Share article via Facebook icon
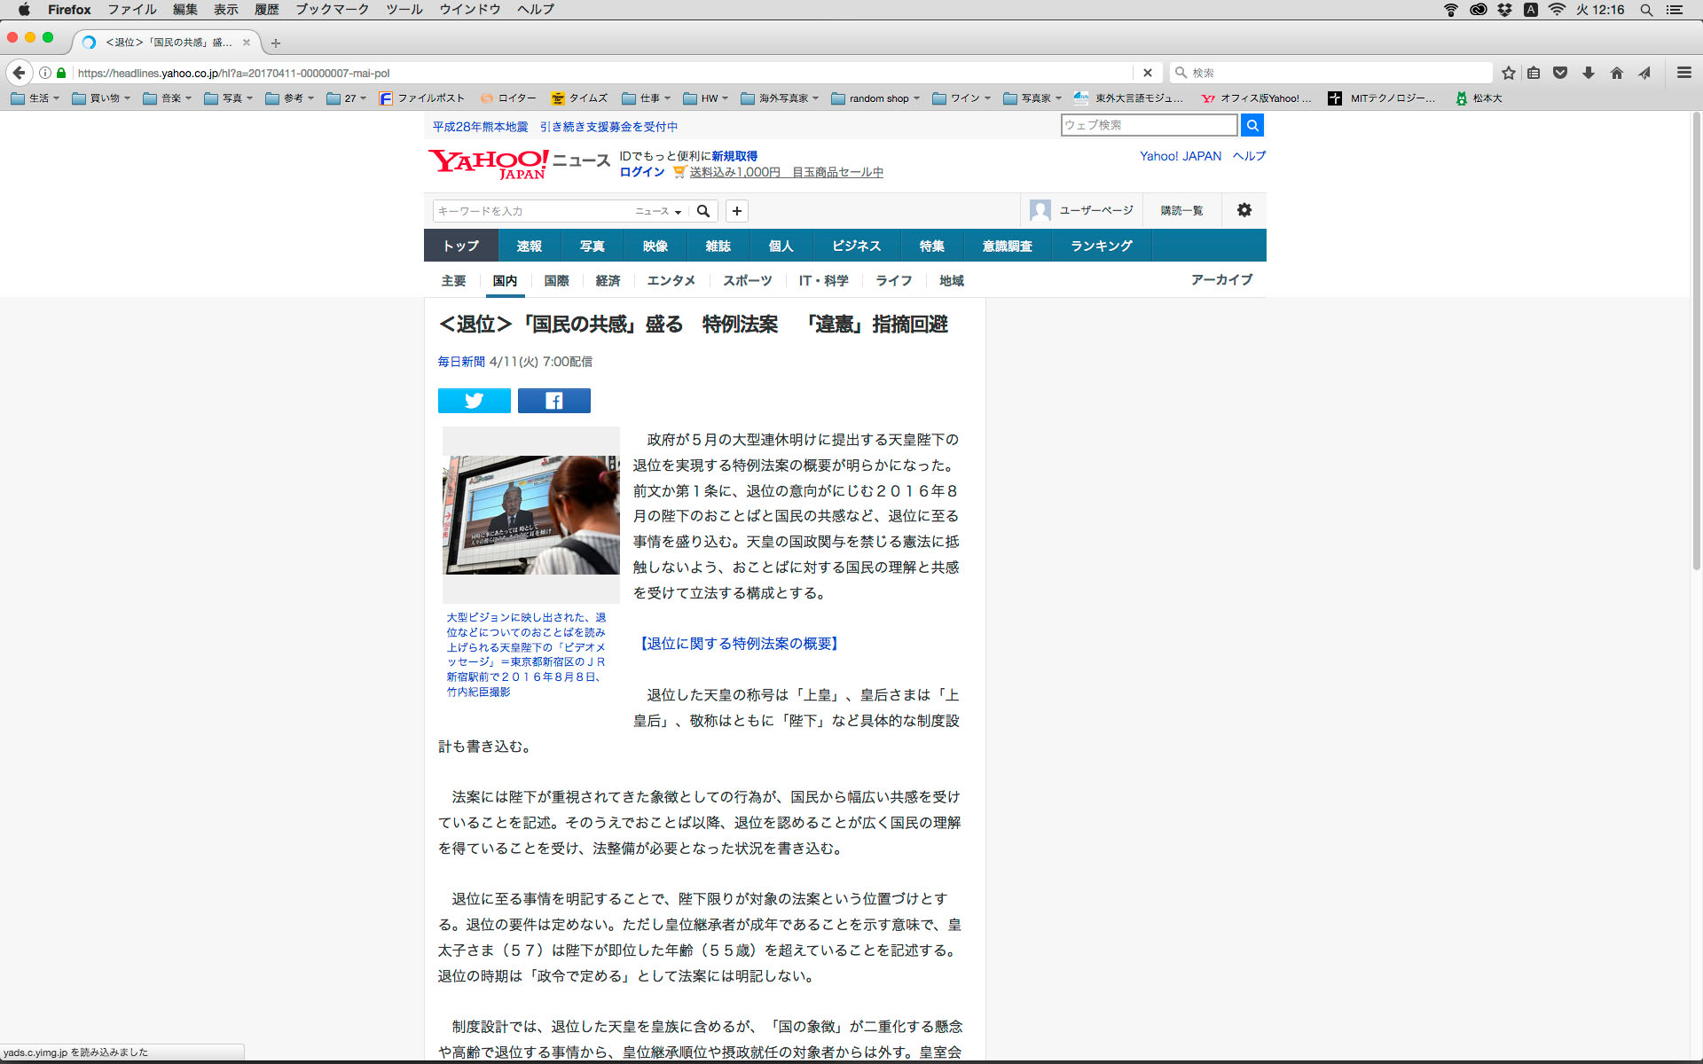The height and width of the screenshot is (1064, 1703). (x=553, y=401)
